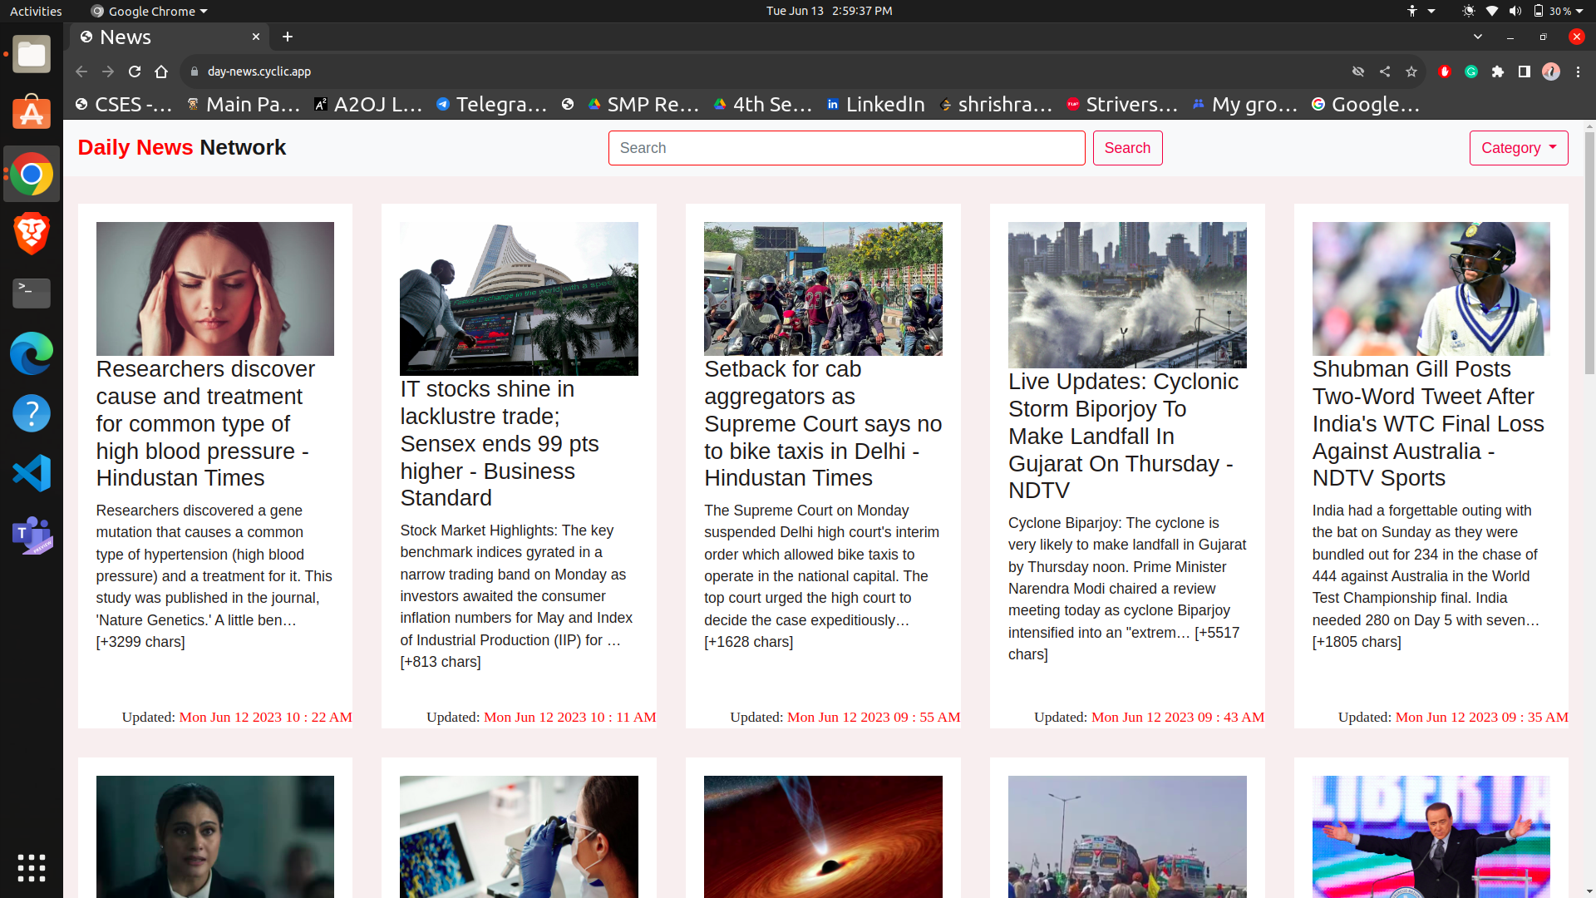Open the tab search chevron in Chrome

(x=1478, y=37)
